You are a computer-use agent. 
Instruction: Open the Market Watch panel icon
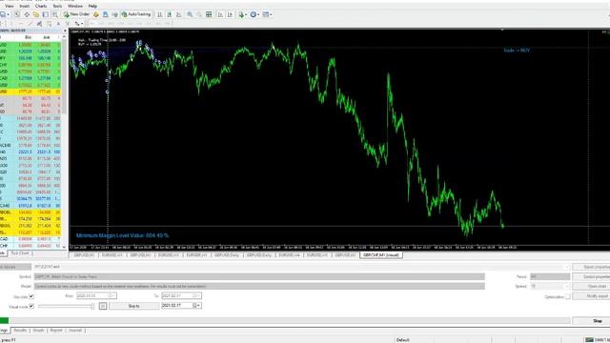coord(17,14)
